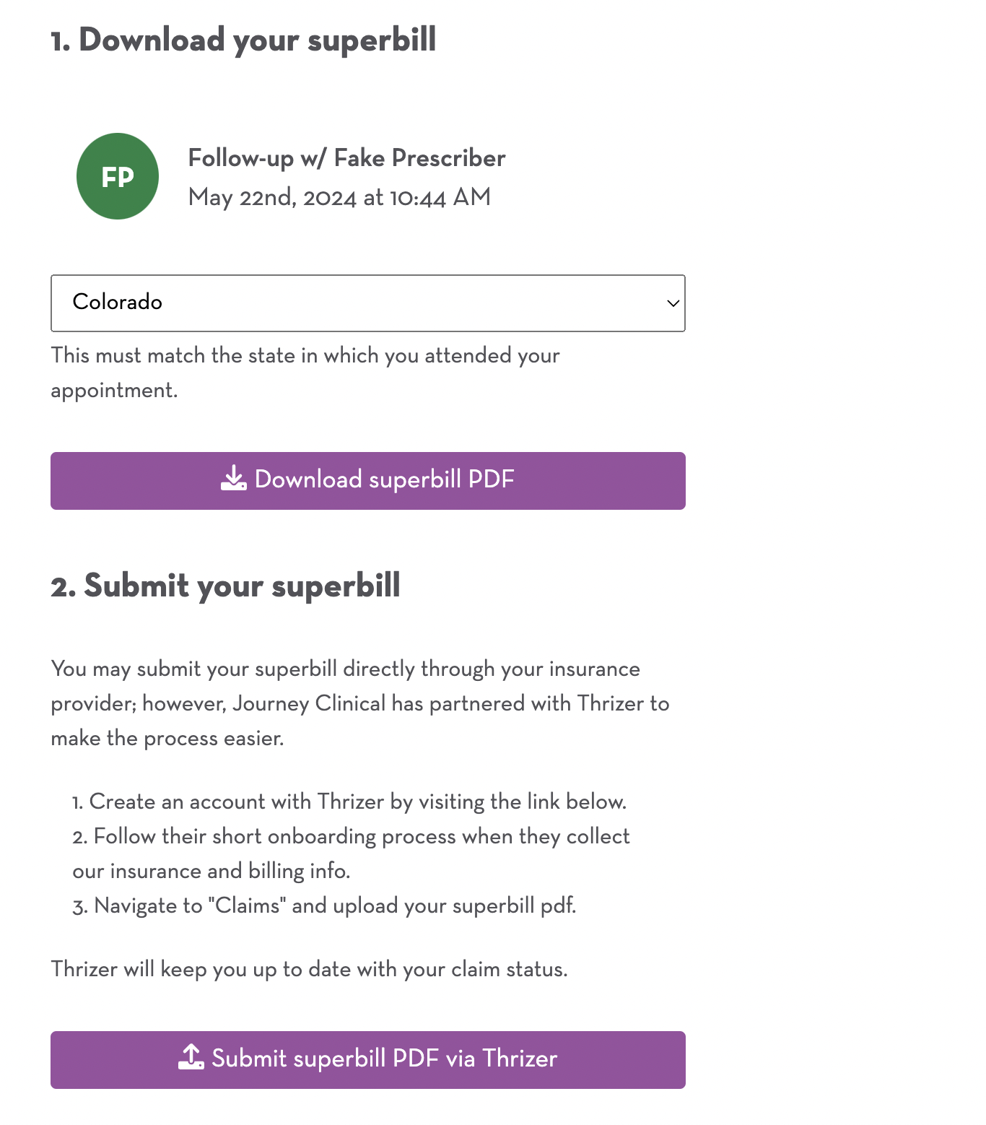Click the upload icon on the Thrizer button
986x1125 pixels.
[x=191, y=1057]
